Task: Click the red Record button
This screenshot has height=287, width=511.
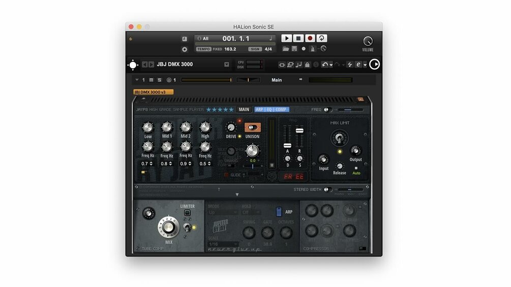Action: pyautogui.click(x=310, y=39)
